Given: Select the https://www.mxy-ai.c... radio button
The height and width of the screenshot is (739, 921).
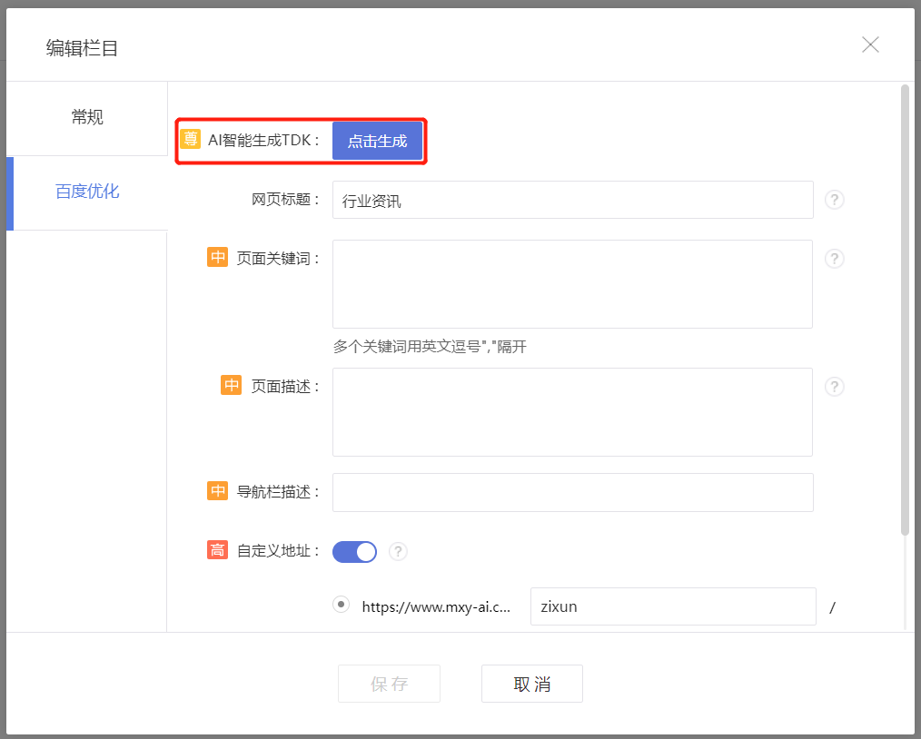Looking at the screenshot, I should 342,605.
